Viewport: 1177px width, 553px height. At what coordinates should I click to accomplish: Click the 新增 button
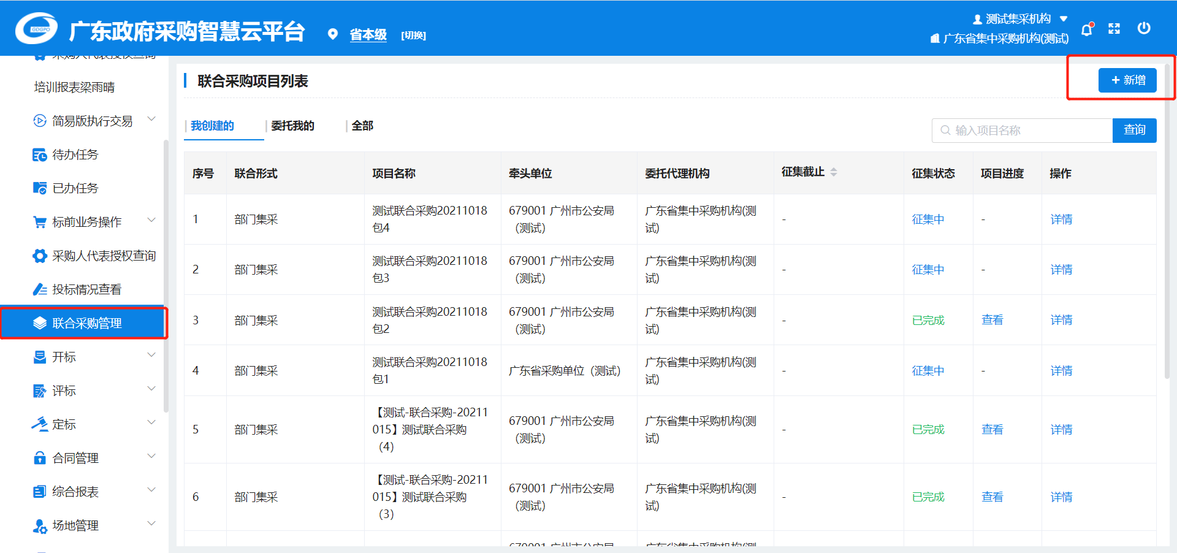[1127, 80]
